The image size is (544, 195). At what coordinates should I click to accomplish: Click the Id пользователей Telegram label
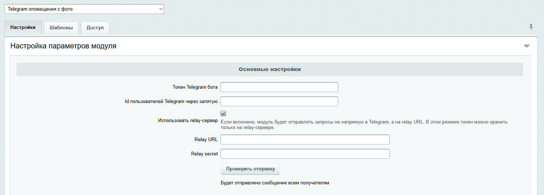coord(171,102)
